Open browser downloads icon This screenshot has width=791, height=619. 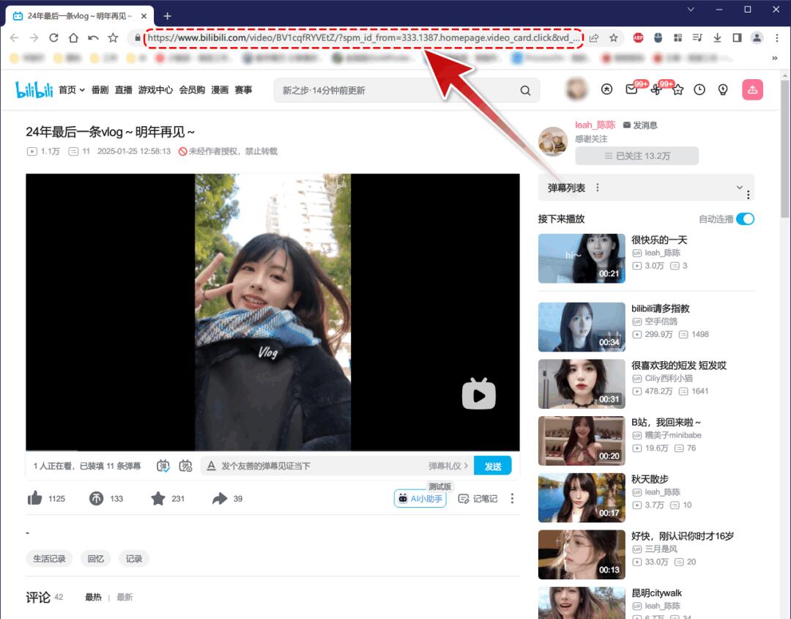click(717, 38)
